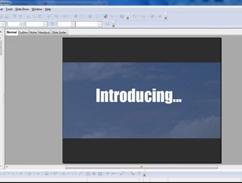This screenshot has height=183, width=242.
Task: Toggle the Shadow icon in formatting toolbar
Action: tap(108, 24)
